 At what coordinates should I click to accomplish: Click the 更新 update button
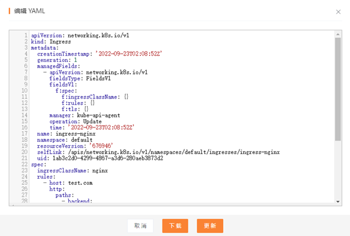click(x=210, y=226)
